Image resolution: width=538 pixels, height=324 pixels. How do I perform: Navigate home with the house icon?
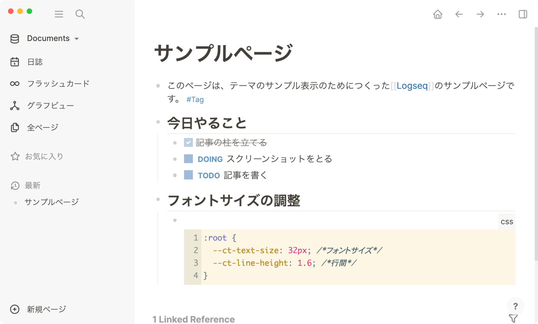click(437, 14)
